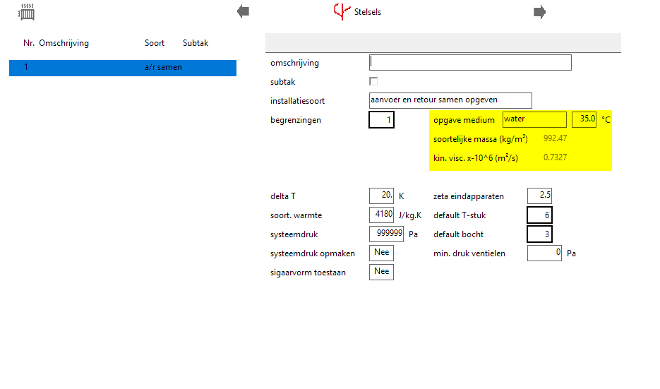Toggle sigaarvorm toestaan Nee field
The height and width of the screenshot is (389, 660).
(x=381, y=272)
